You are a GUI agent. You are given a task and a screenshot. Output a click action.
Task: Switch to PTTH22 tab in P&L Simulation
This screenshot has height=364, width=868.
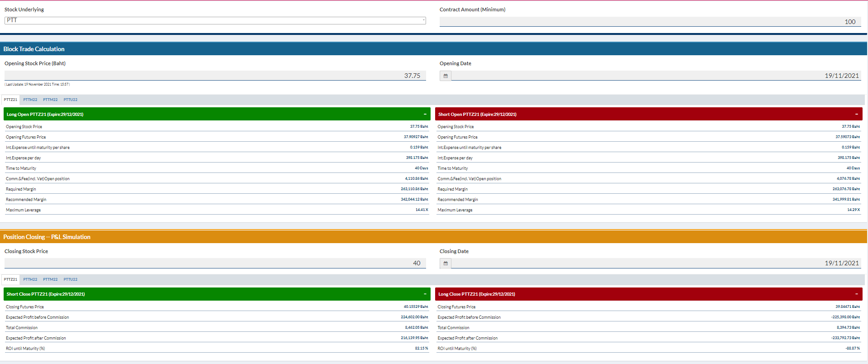[30, 279]
